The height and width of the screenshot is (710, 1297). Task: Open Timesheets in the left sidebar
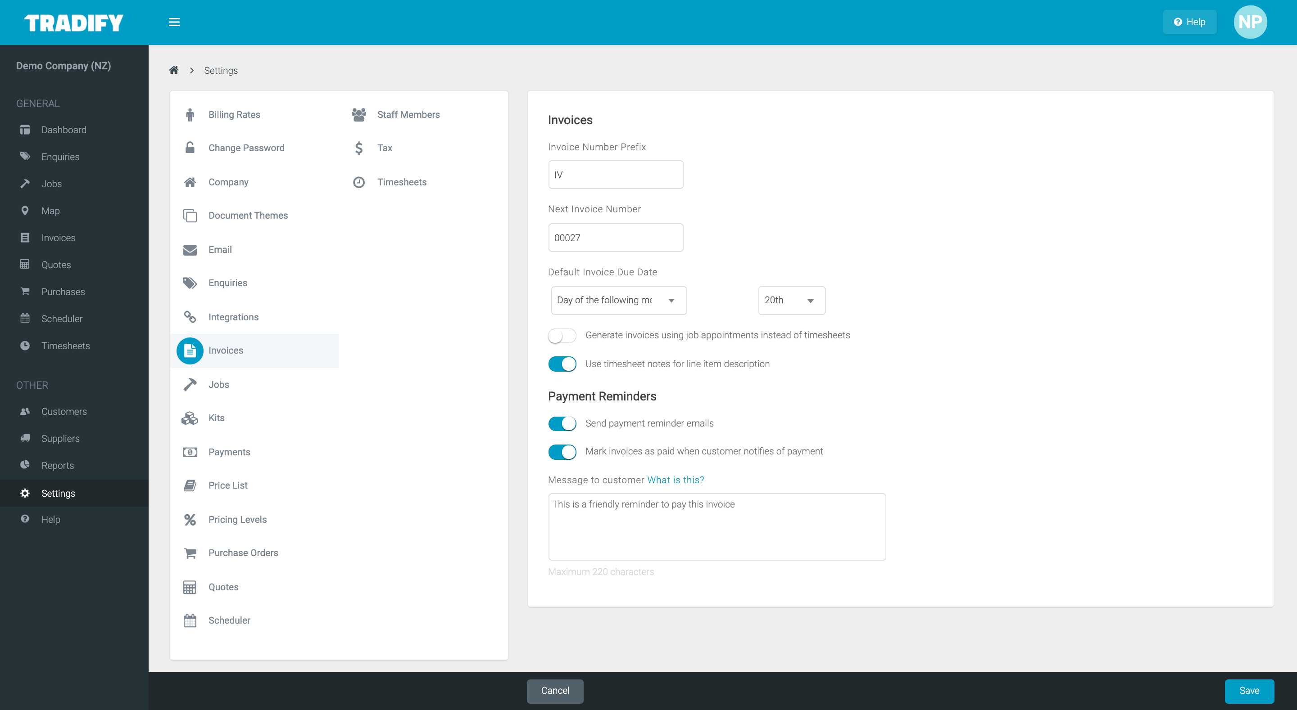(x=65, y=346)
